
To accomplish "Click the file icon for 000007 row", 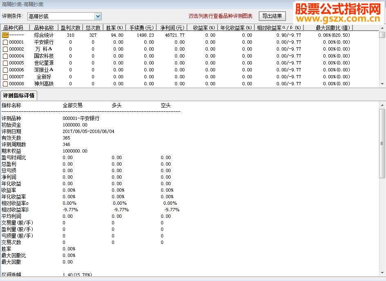I will [5, 77].
